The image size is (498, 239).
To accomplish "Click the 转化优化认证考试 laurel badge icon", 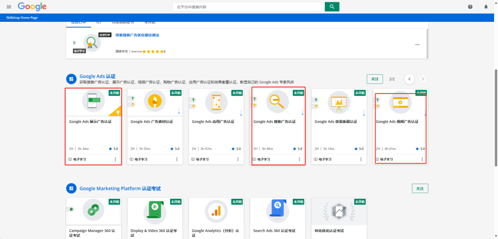I will 339,211.
